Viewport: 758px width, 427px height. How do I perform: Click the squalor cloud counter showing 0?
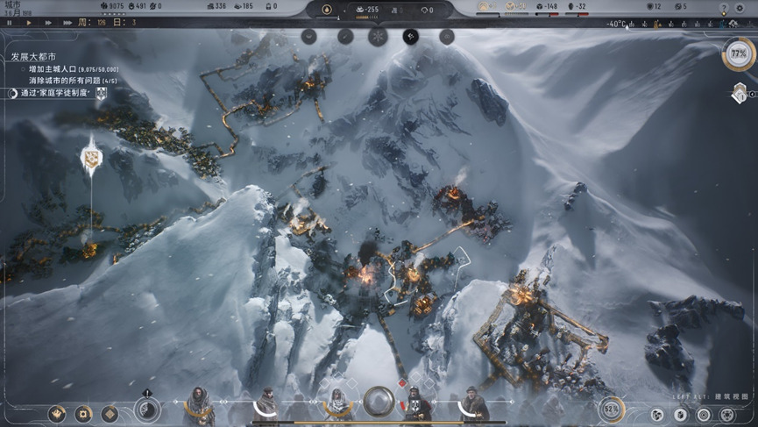(427, 10)
